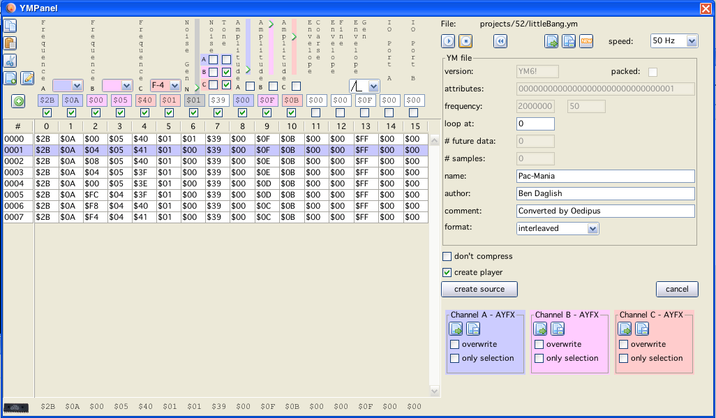The width and height of the screenshot is (716, 418).
Task: Click the clipboard paste icon
Action: point(10,43)
